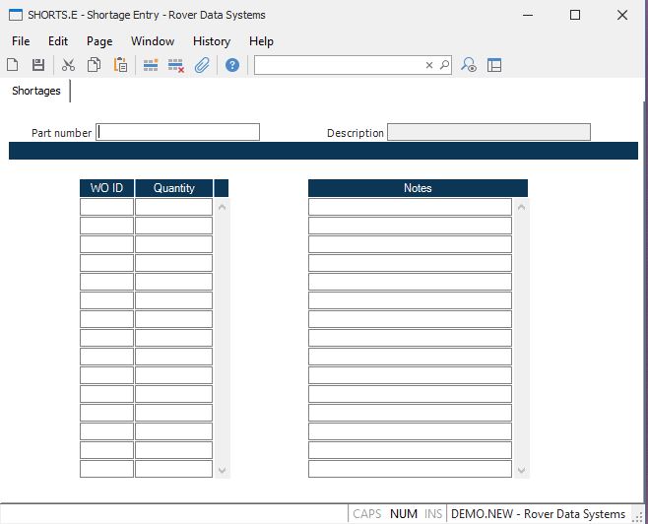The height and width of the screenshot is (524, 648).
Task: Open help with the question mark icon
Action: 232,65
